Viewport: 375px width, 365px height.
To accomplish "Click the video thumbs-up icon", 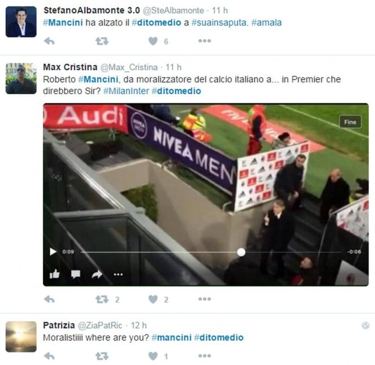I will click(55, 274).
